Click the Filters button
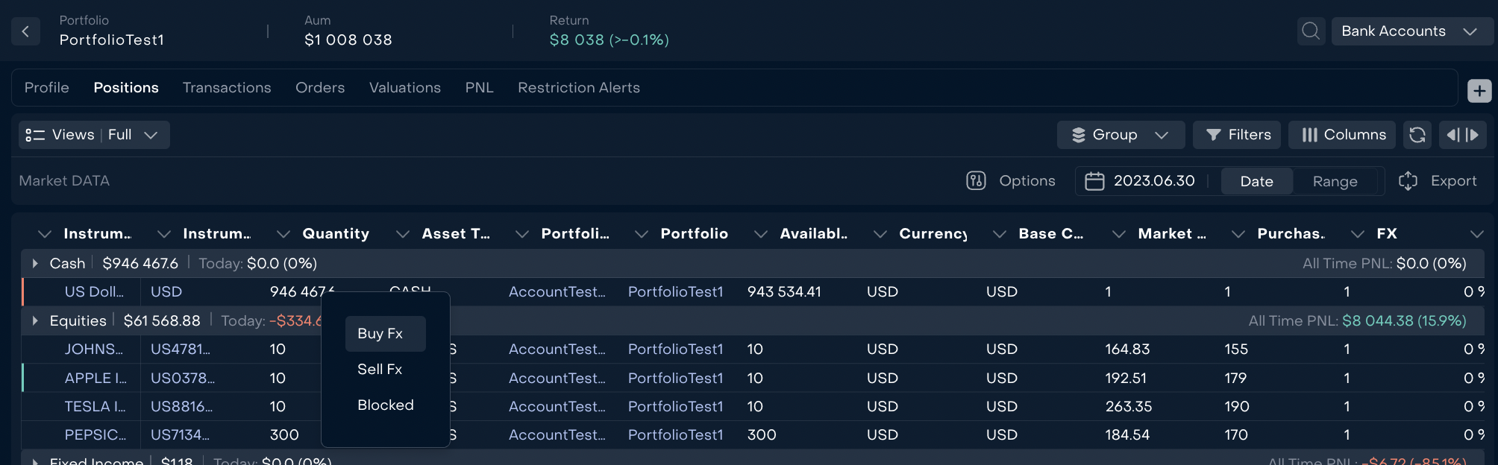 [1237, 135]
